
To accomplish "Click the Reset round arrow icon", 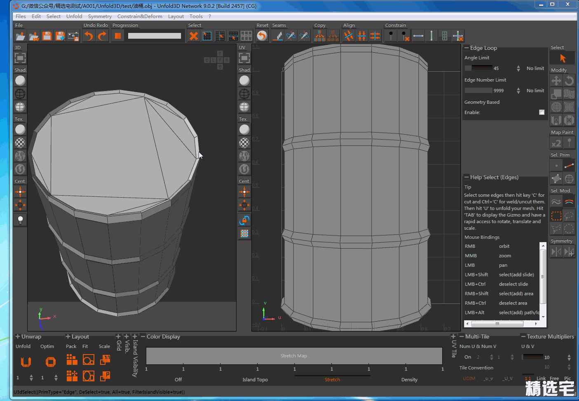I will (x=262, y=36).
